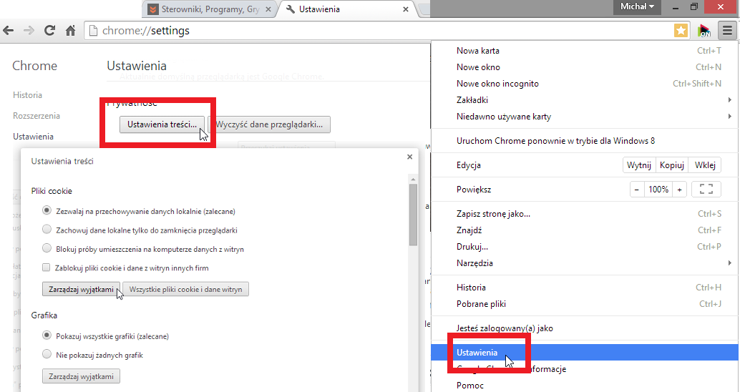Click the Wytnij edit button
The width and height of the screenshot is (740, 392).
pos(639,165)
